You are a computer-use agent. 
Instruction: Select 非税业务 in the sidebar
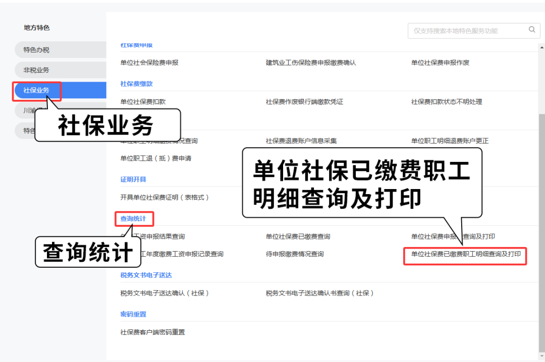[36, 70]
